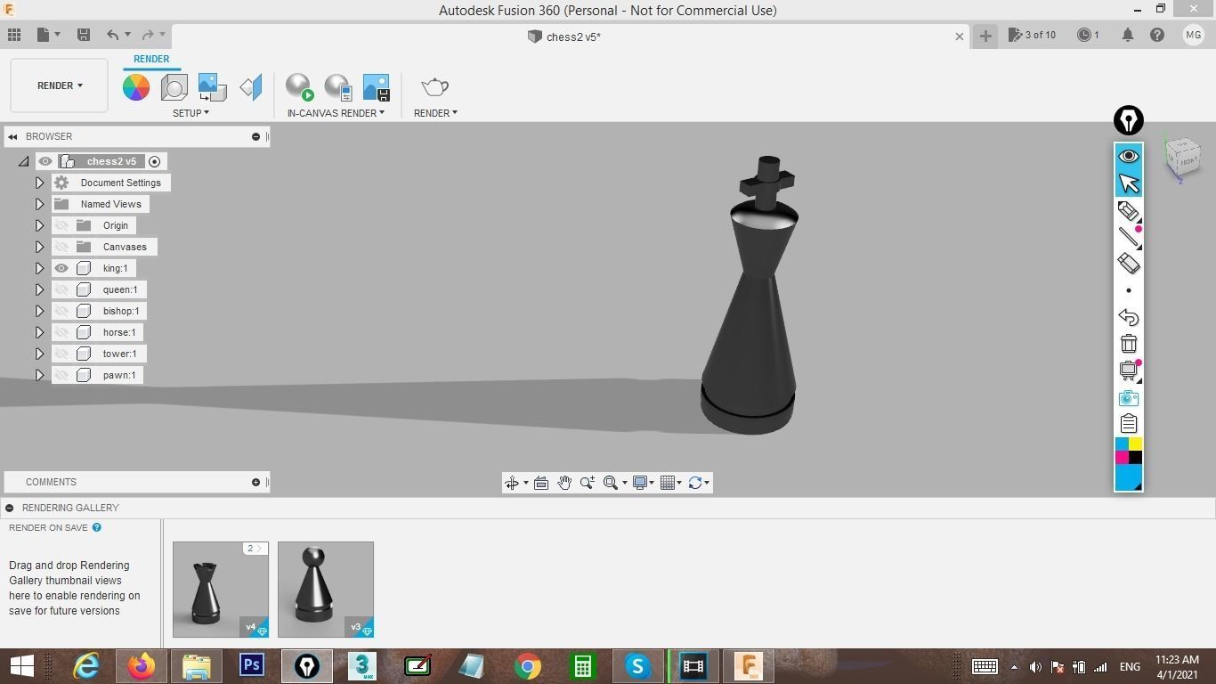Open the Appearance color wheel tool

click(x=135, y=86)
